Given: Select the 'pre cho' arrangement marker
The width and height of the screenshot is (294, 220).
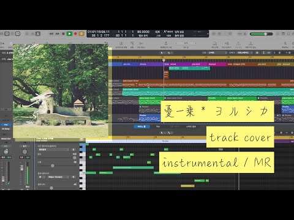Looking at the screenshot, I should [130, 64].
